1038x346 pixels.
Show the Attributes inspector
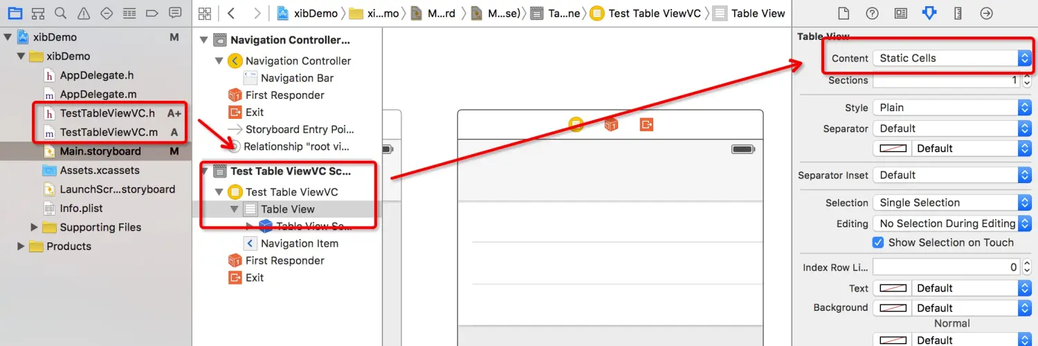tap(929, 13)
